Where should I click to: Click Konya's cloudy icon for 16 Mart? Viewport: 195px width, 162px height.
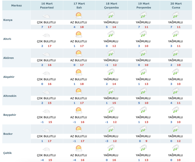click(x=46, y=15)
